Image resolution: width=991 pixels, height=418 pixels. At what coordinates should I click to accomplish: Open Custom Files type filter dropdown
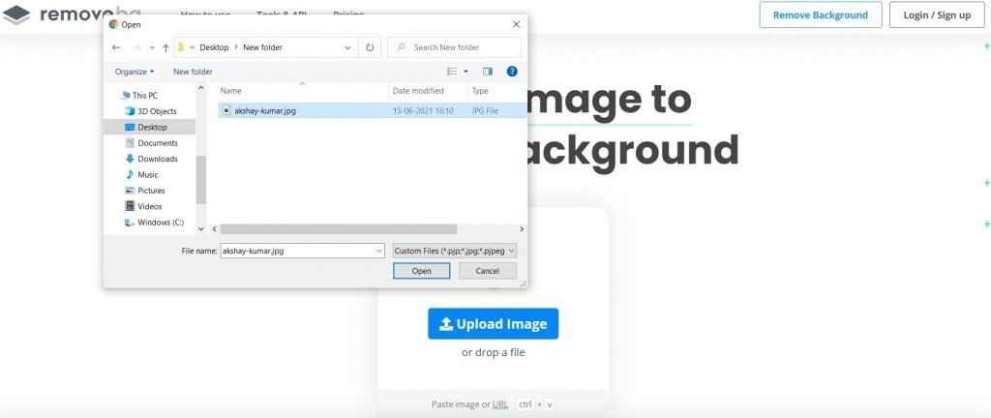pyautogui.click(x=455, y=251)
